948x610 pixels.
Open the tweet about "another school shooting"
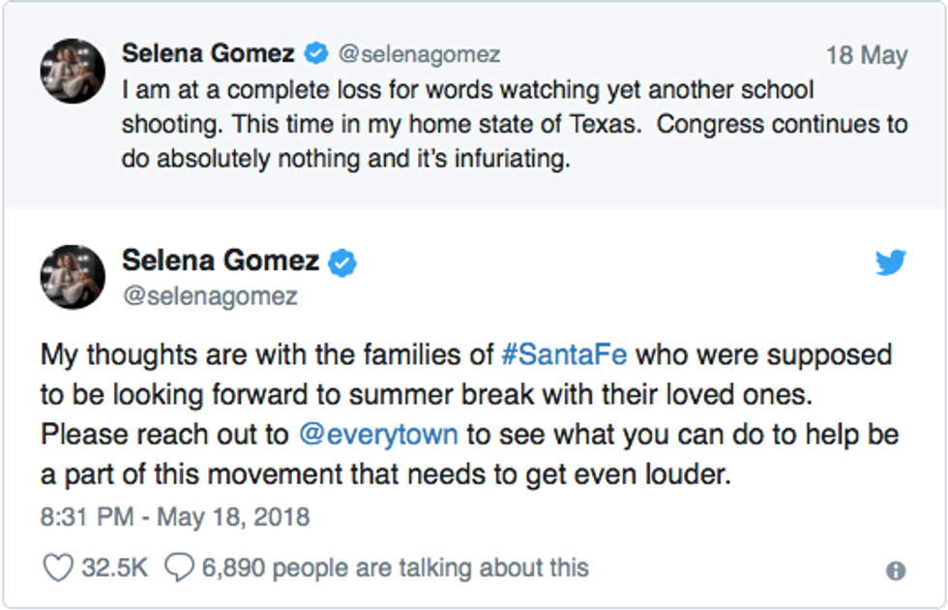click(x=513, y=125)
